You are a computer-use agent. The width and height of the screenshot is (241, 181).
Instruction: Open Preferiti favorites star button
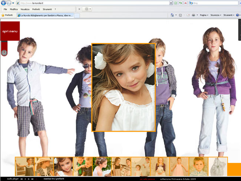[x=7, y=15]
